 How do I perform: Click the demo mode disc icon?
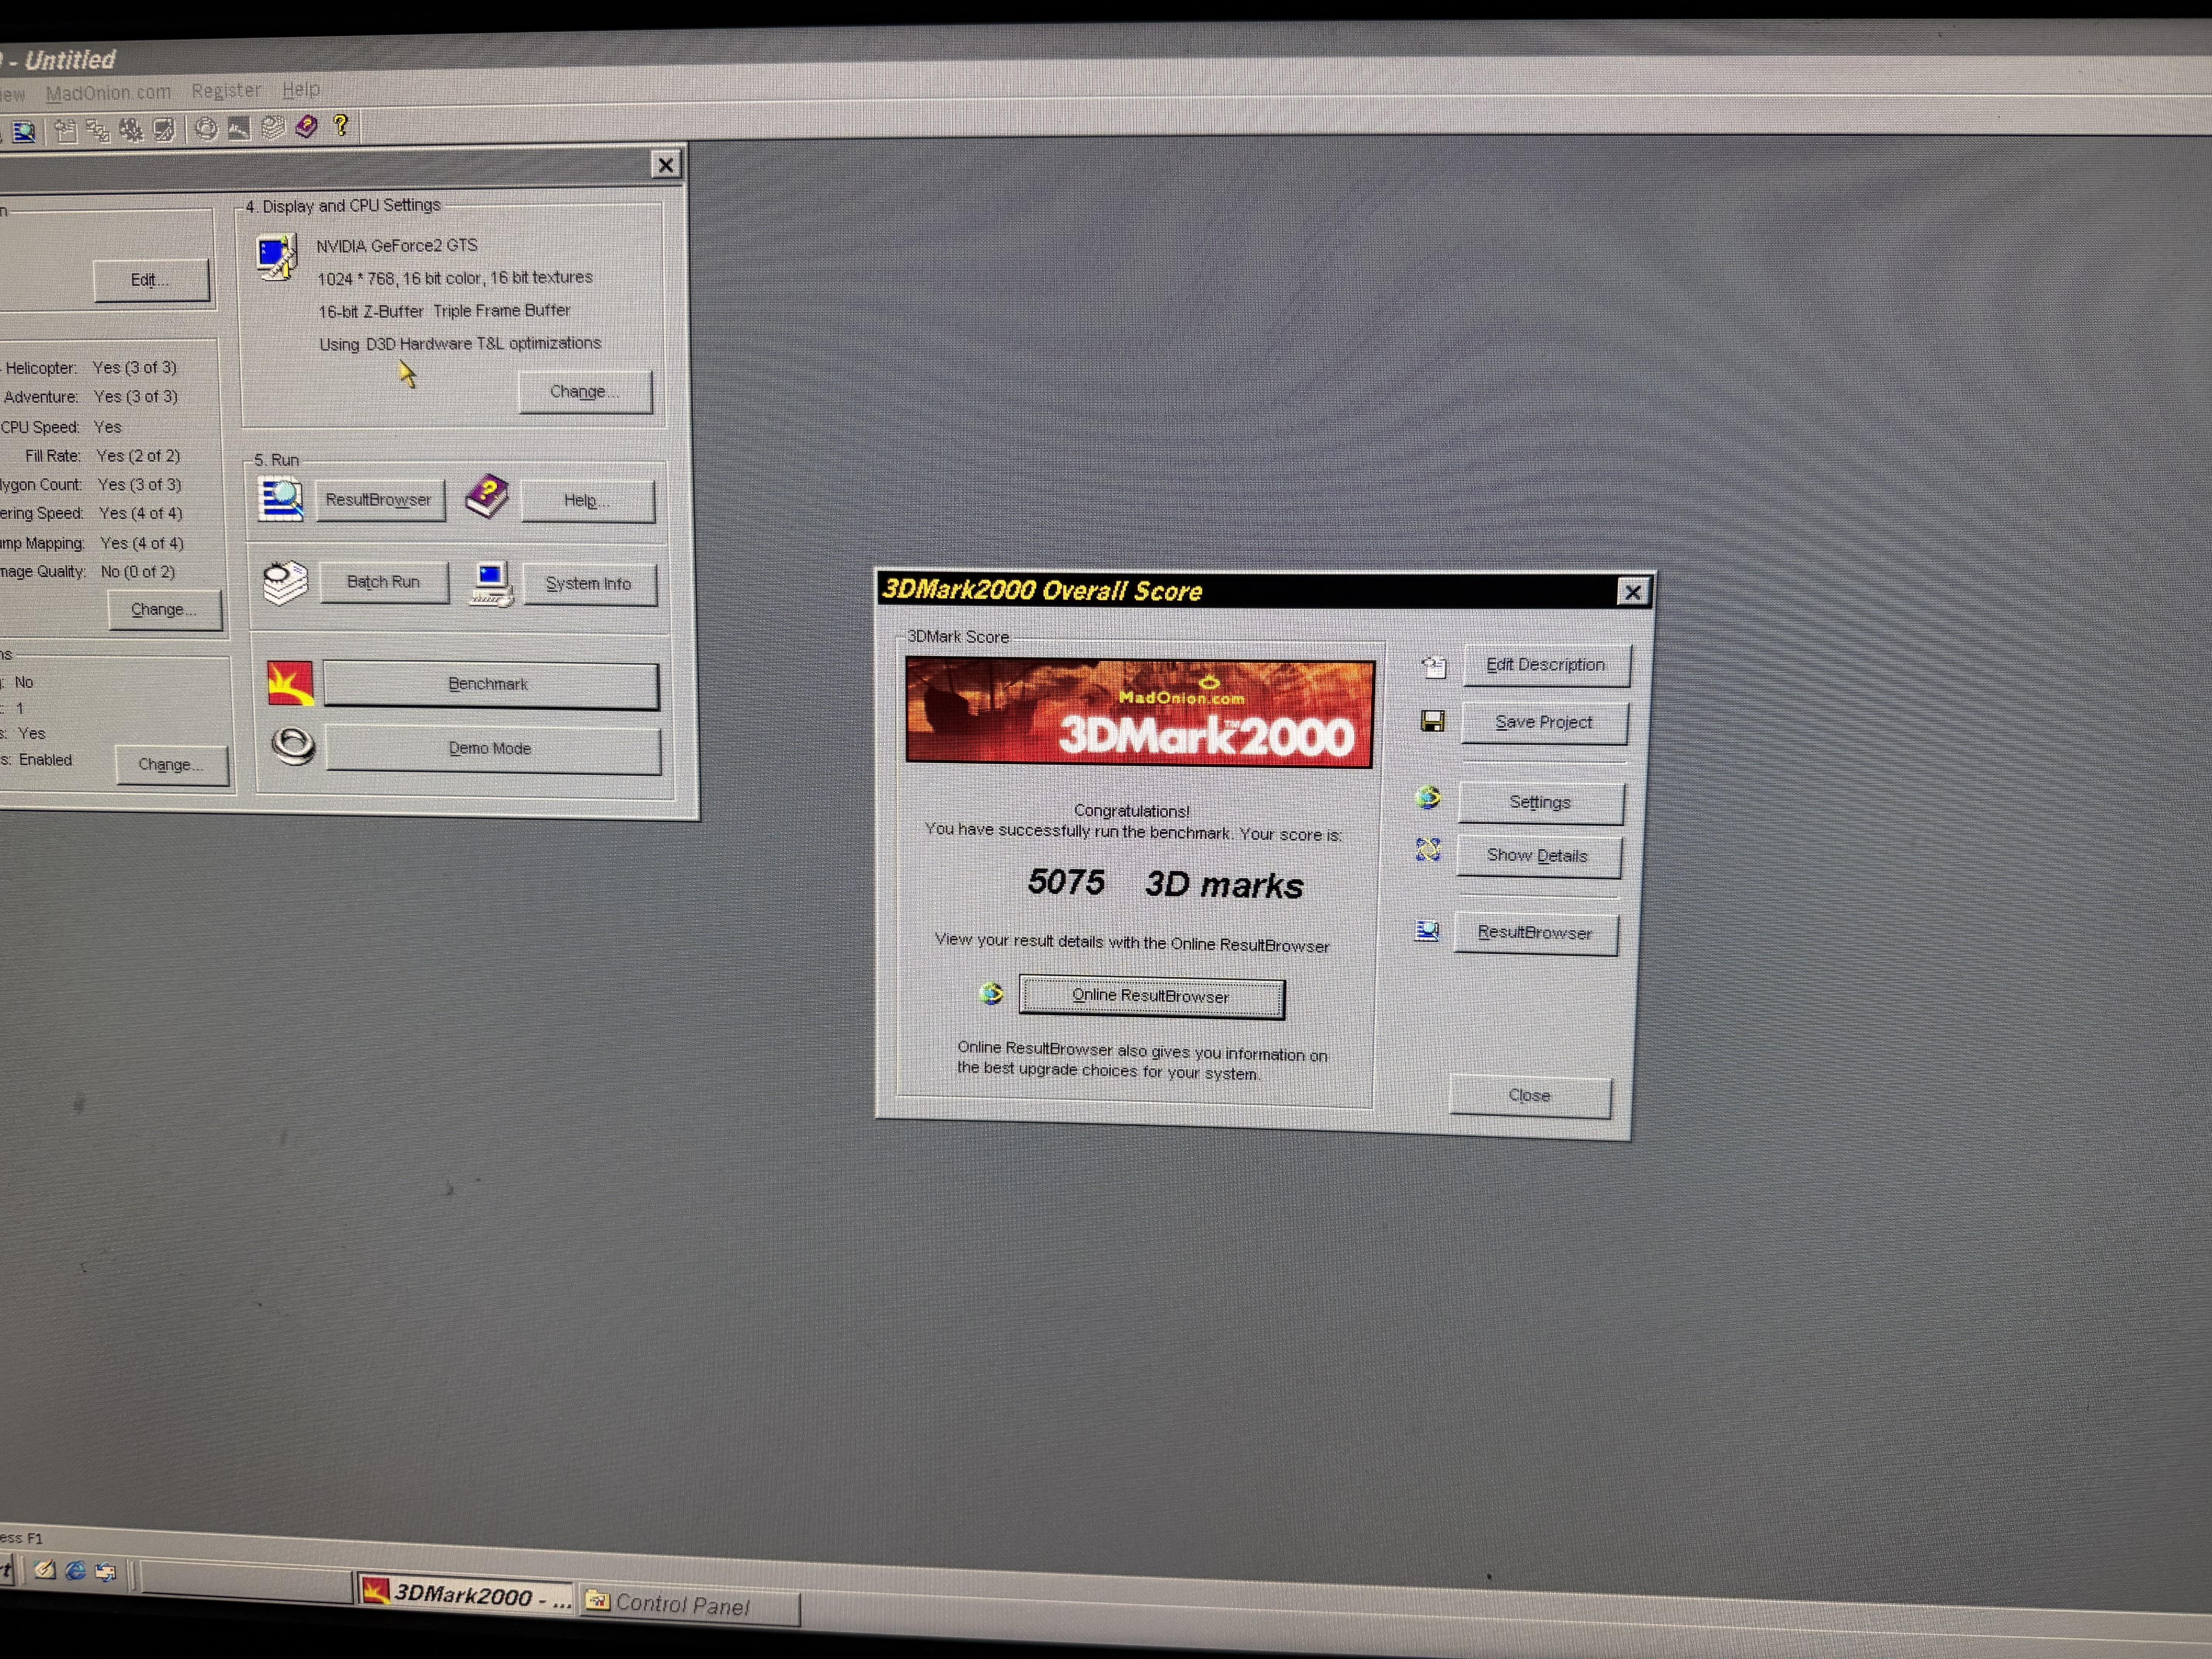293,746
